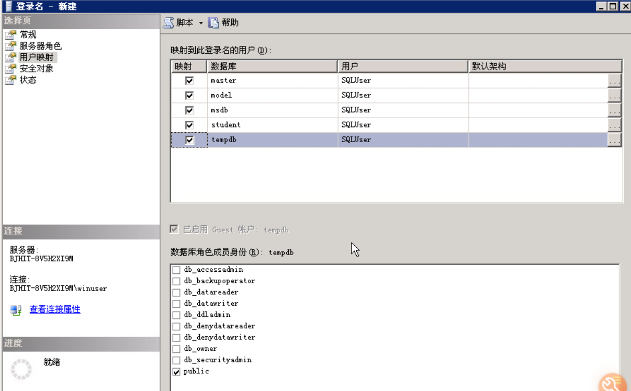Uncheck the mapping for student database
631x391 pixels.
coord(189,125)
